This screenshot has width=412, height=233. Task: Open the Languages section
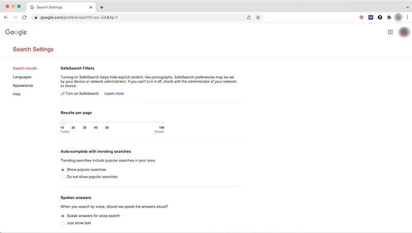[x=22, y=77]
